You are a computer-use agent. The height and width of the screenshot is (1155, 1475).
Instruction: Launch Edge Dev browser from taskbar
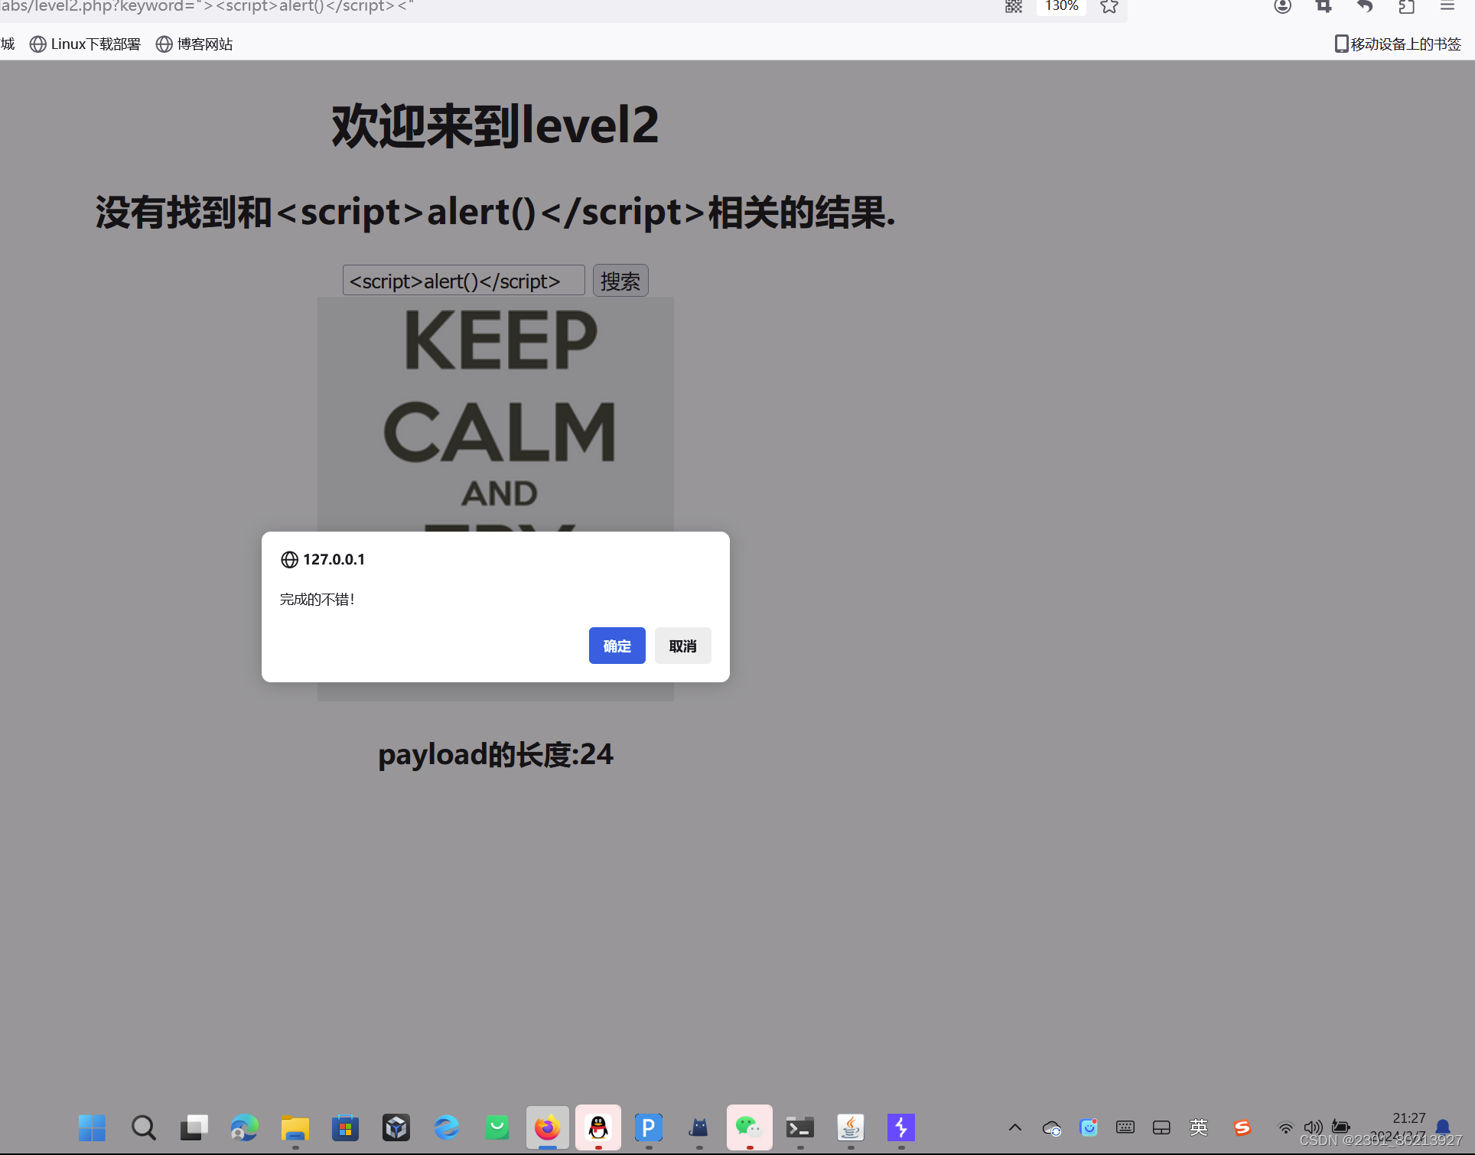(x=244, y=1127)
